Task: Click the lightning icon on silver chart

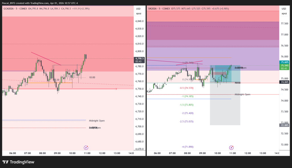Action: point(232,147)
